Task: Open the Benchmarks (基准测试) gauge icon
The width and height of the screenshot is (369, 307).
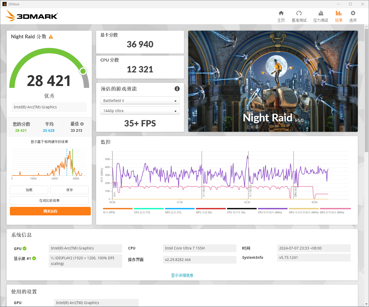Action: 299,13
